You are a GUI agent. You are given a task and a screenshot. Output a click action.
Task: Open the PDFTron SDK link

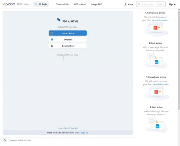(72, 128)
